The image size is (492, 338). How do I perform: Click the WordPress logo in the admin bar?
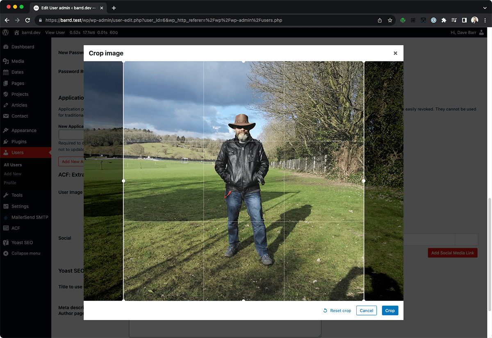[x=5, y=32]
